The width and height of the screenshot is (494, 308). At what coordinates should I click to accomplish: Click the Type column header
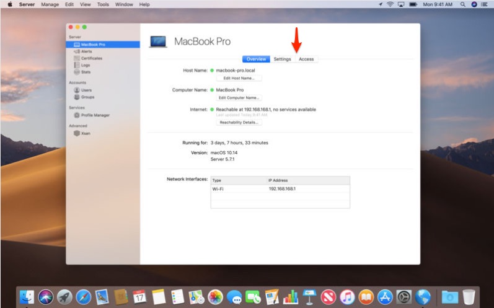[x=239, y=180]
